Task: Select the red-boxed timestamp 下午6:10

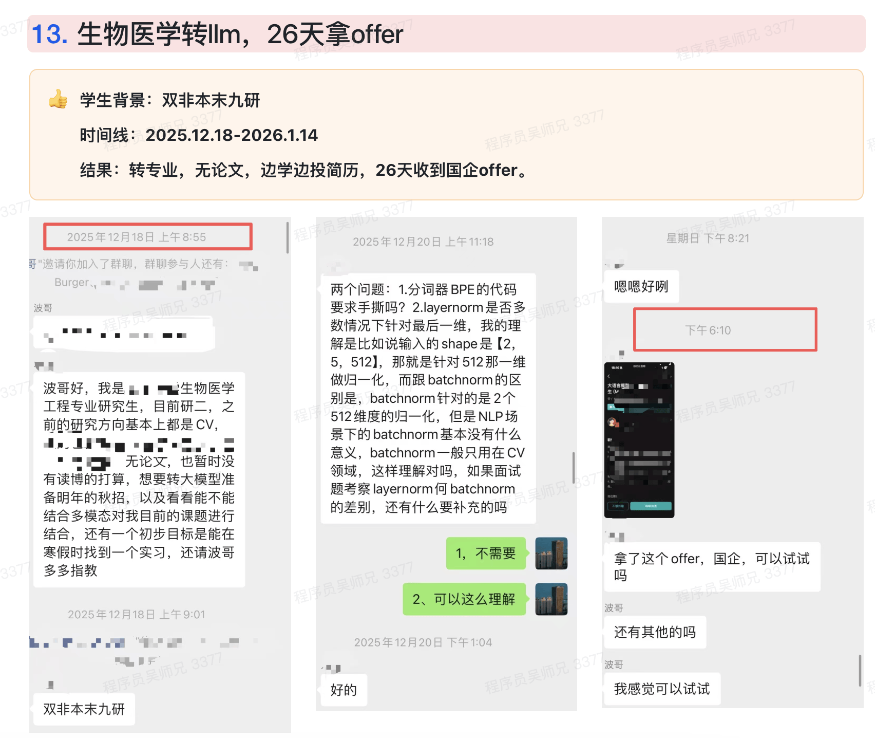Action: click(x=725, y=330)
